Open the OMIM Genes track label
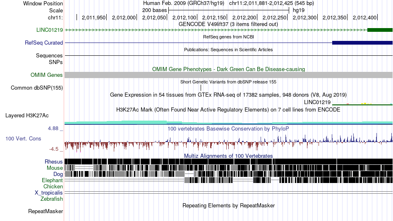Viewport: 393px width, 221px height. tap(47, 75)
